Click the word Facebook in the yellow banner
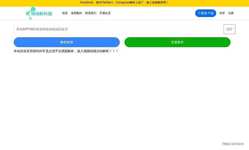Screen dimensions: 249x150 coord(86,3)
